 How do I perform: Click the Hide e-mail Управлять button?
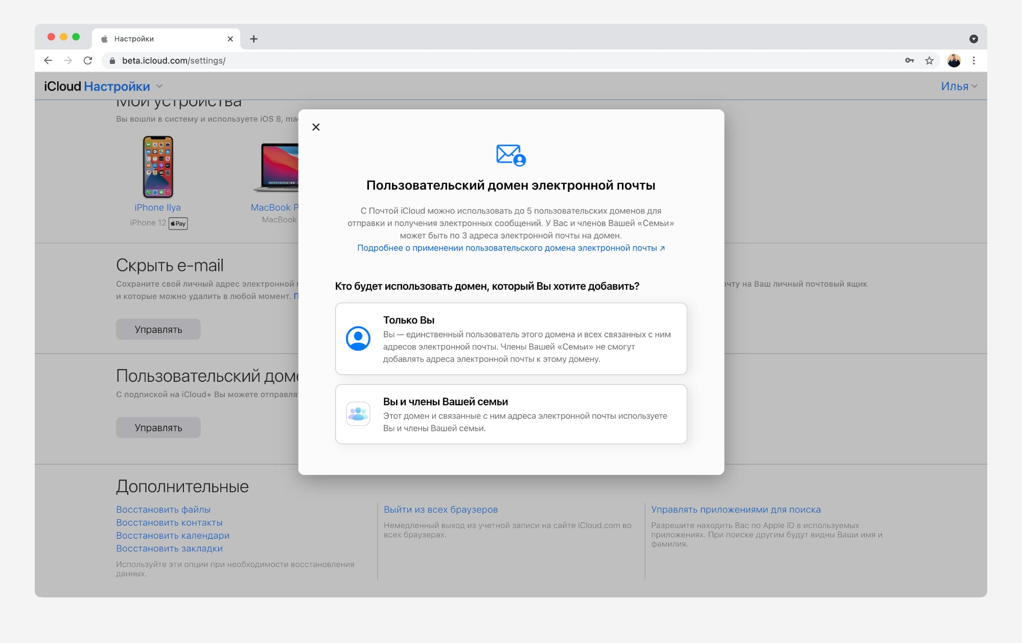coord(158,330)
